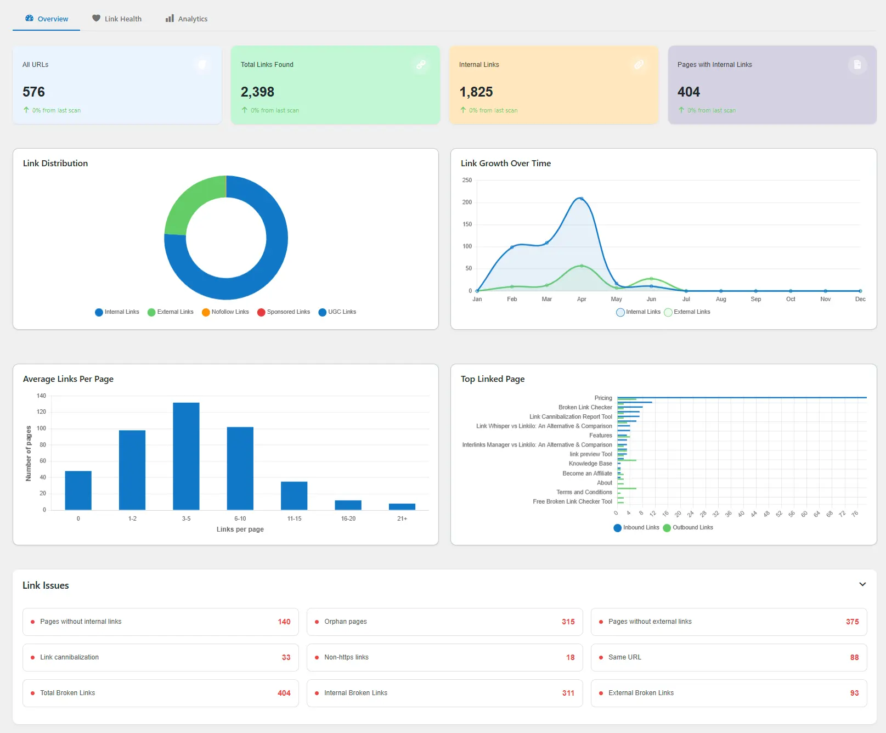The width and height of the screenshot is (886, 733).
Task: Click the red dot beside Same URL
Action: 601,657
